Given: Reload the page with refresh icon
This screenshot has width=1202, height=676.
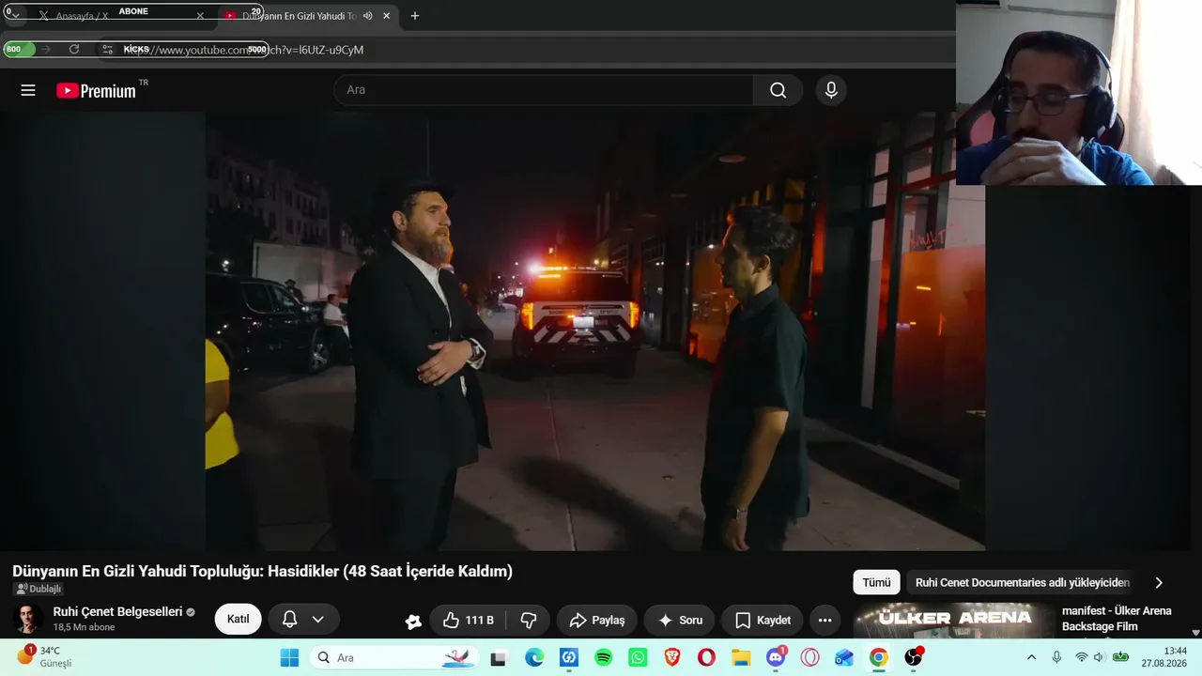Looking at the screenshot, I should (74, 50).
